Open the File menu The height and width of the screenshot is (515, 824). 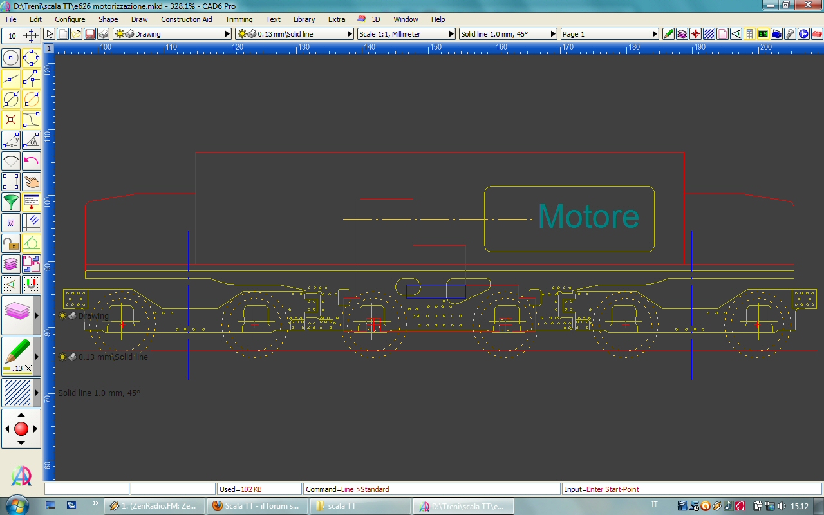coord(11,19)
